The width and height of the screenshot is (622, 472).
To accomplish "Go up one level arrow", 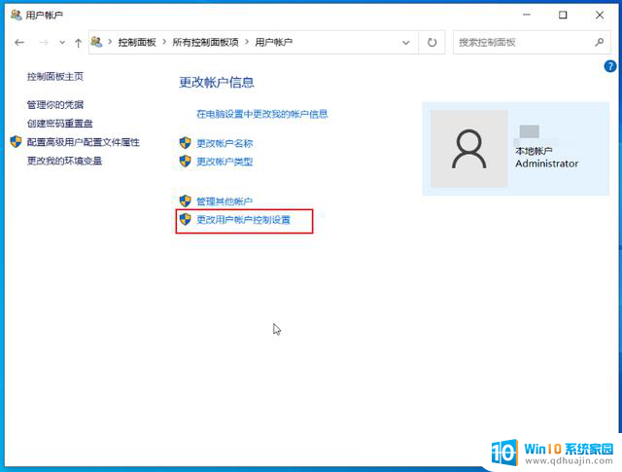I will (x=78, y=43).
